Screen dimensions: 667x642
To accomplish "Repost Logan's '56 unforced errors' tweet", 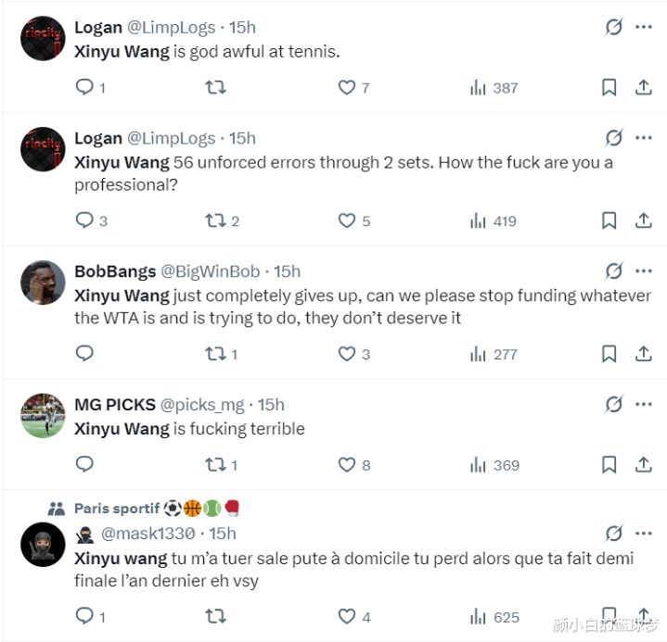I will coord(215,221).
